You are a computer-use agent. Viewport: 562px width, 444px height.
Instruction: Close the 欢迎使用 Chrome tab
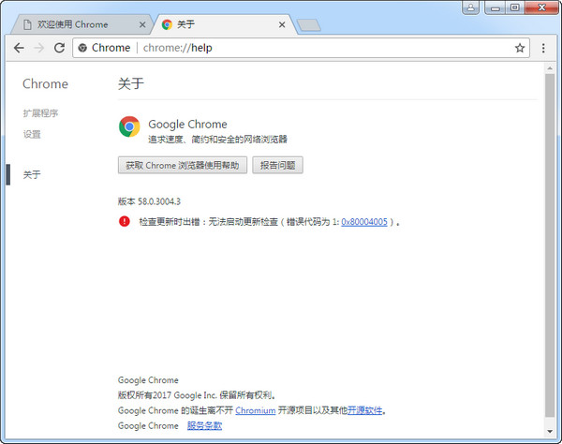[x=141, y=24]
